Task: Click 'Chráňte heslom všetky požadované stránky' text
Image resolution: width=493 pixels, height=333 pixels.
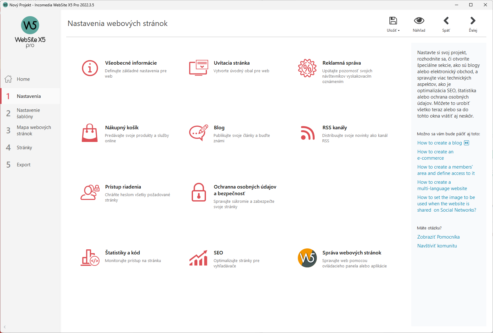Action: click(x=138, y=197)
